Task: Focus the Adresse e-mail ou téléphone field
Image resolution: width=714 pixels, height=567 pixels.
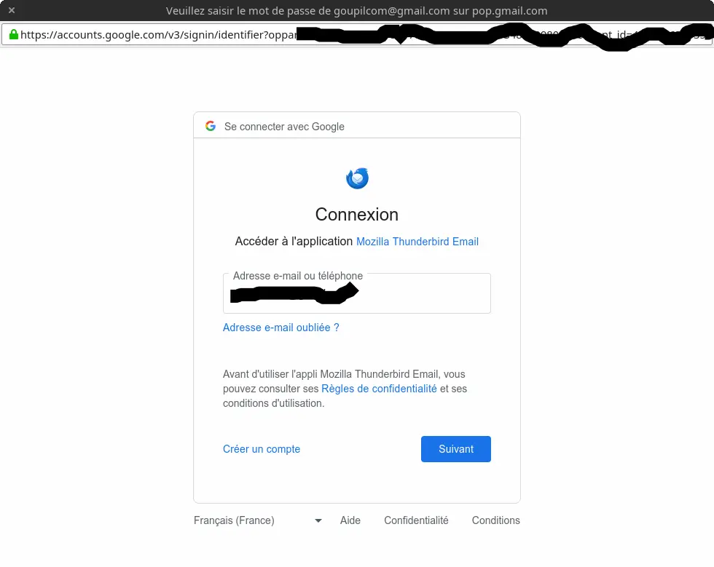Action: (x=356, y=293)
